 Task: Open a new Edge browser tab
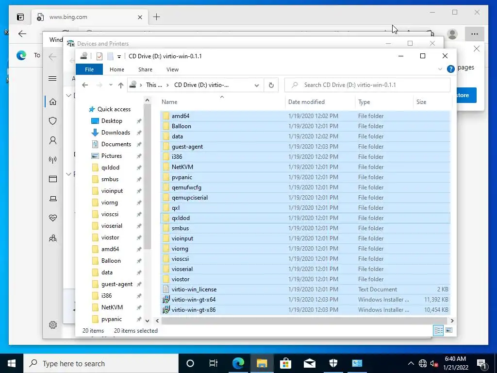pos(156,17)
